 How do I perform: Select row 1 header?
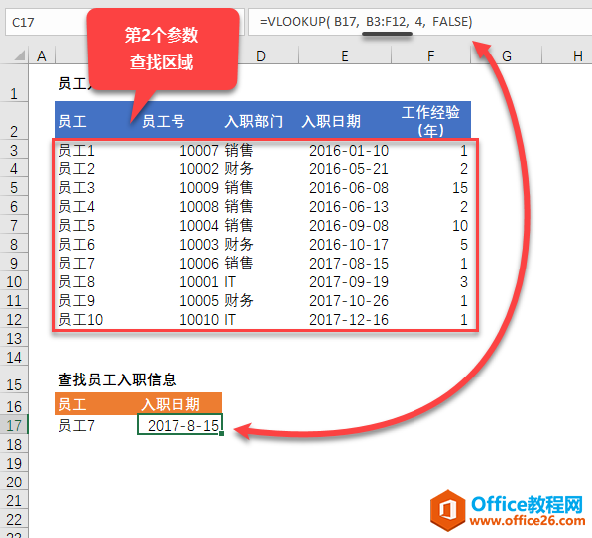click(14, 83)
